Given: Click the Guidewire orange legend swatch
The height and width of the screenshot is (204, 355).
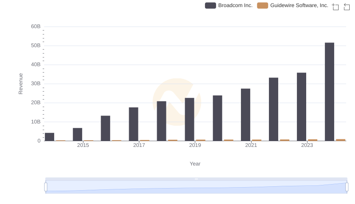Looking at the screenshot, I should coord(263,5).
